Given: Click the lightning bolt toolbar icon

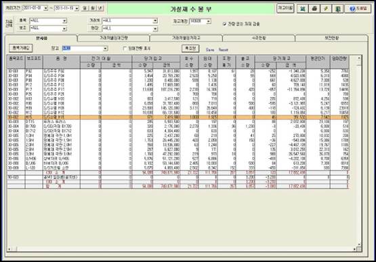Looking at the screenshot, I should [x=326, y=9].
